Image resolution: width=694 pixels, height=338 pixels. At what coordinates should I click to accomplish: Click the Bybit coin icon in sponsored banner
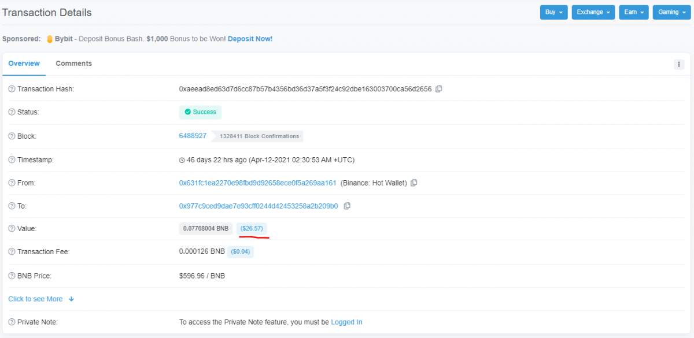pyautogui.click(x=49, y=38)
